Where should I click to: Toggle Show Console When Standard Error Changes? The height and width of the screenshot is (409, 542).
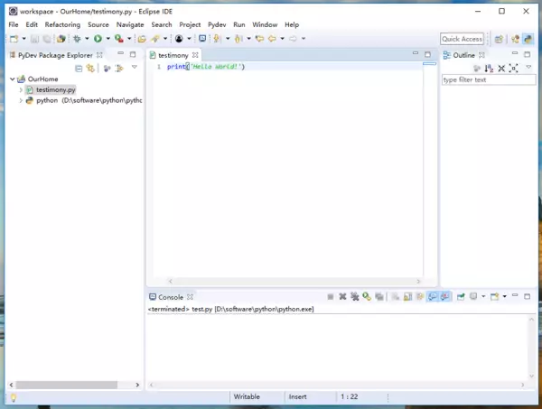pyautogui.click(x=445, y=296)
